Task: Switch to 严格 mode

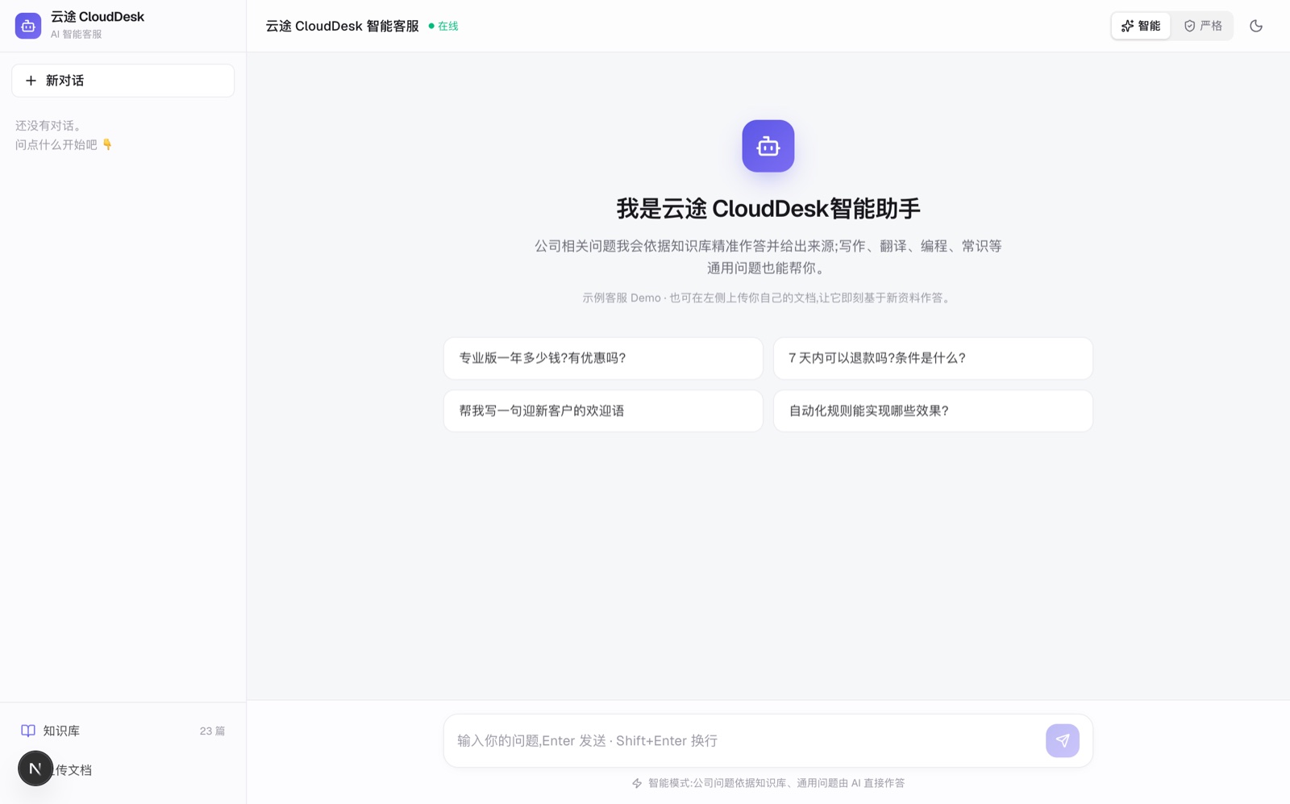Action: 1203,26
